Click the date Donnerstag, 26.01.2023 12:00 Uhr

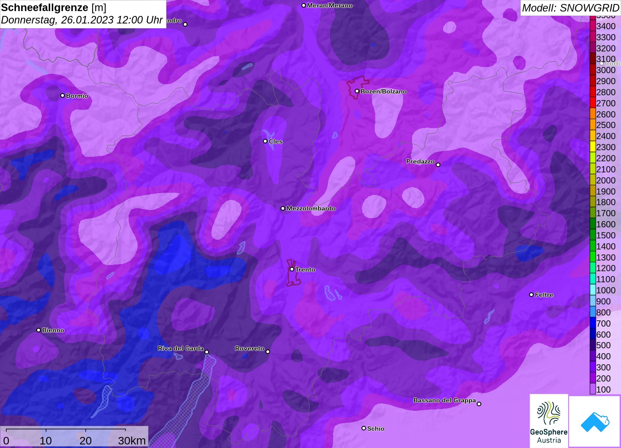tap(82, 20)
